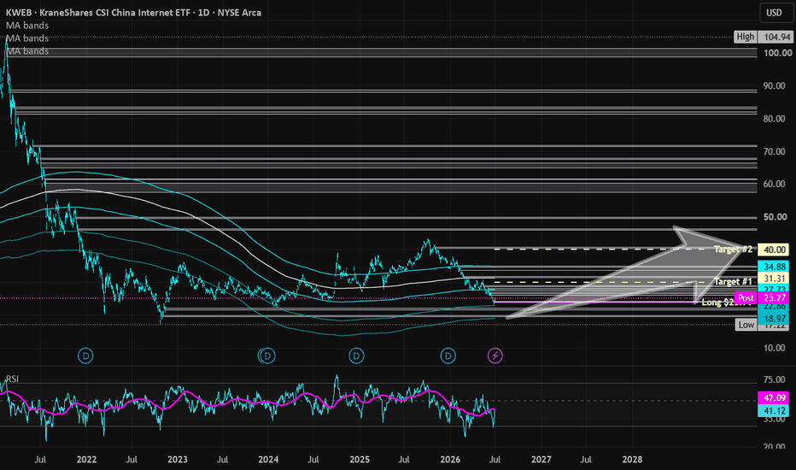The image size is (796, 470).
Task: Click the dividend D marker above 2024
Action: tap(267, 355)
